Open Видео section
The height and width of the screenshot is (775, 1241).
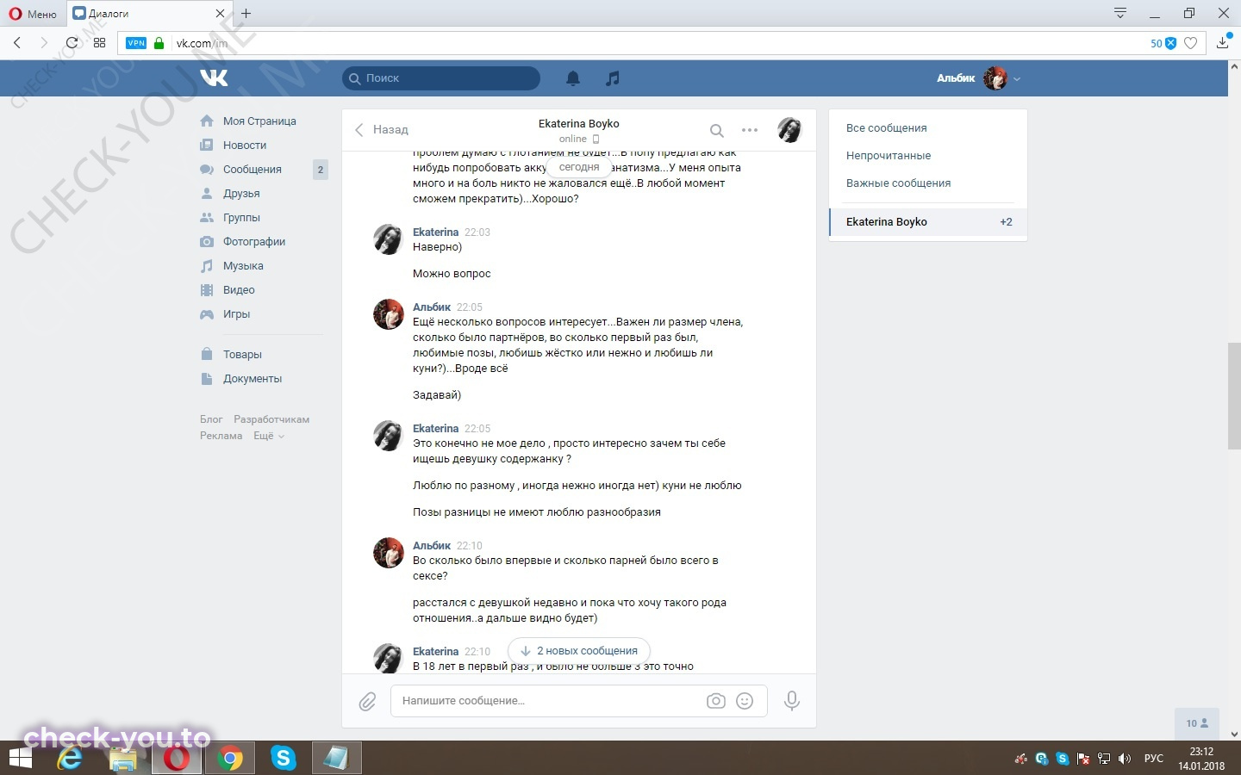[239, 290]
